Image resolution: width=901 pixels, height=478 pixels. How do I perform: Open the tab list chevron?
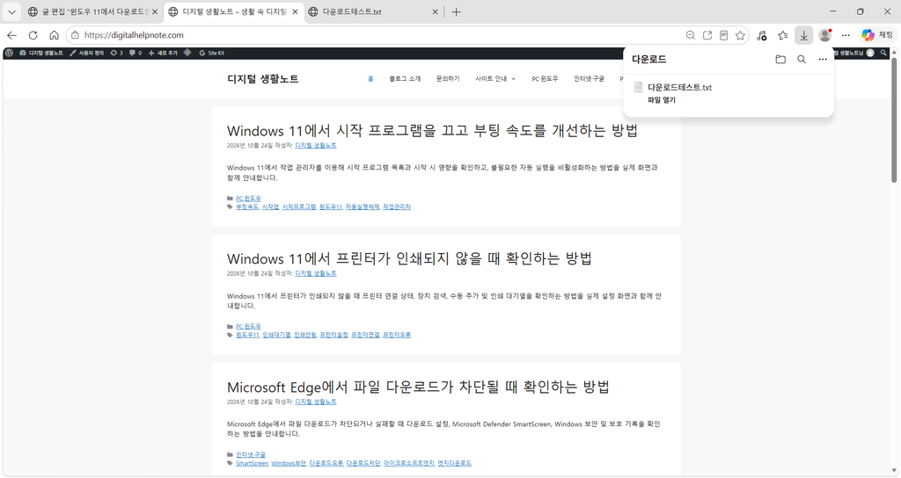coord(11,11)
